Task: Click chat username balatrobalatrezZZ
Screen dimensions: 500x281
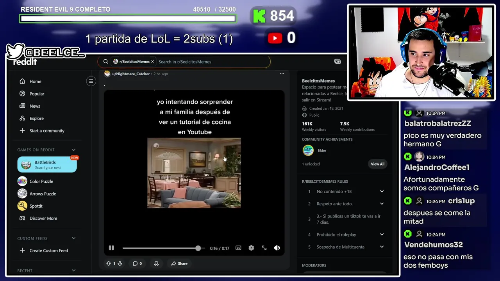Action: coord(437,123)
